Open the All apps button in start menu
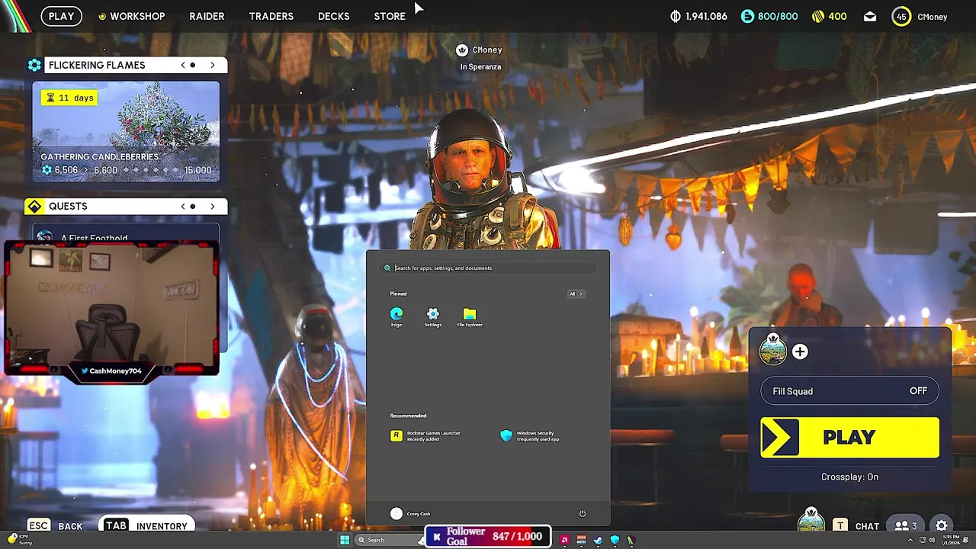The width and height of the screenshot is (976, 549). tap(576, 294)
